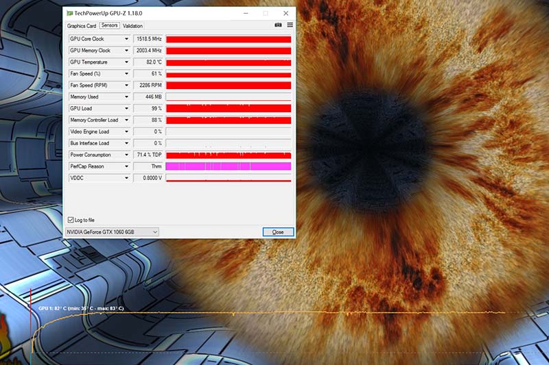Open the Memory Controller Load dropdown
Image resolution: width=549 pixels, height=365 pixels.
(x=126, y=120)
